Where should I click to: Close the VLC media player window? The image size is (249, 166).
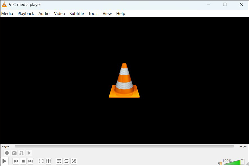(241, 4)
